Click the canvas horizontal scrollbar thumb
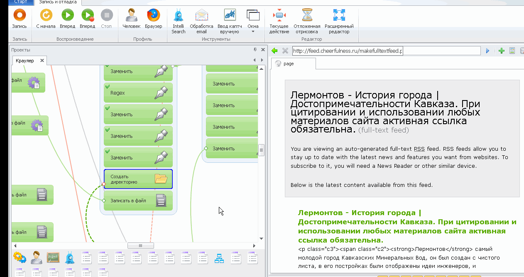Viewport: 524px width, 277px height. 140,246
